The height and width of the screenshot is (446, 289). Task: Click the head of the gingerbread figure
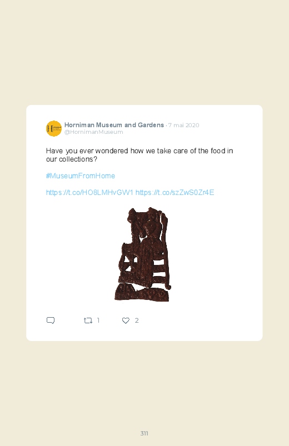pyautogui.click(x=150, y=227)
